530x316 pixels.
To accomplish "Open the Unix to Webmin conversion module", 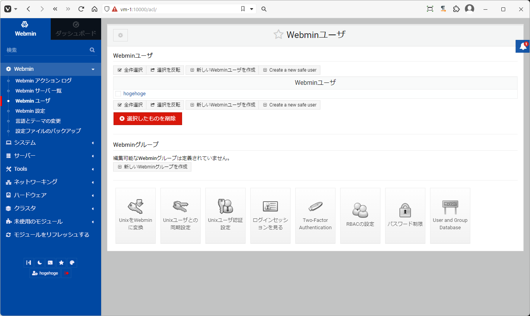I will click(136, 216).
